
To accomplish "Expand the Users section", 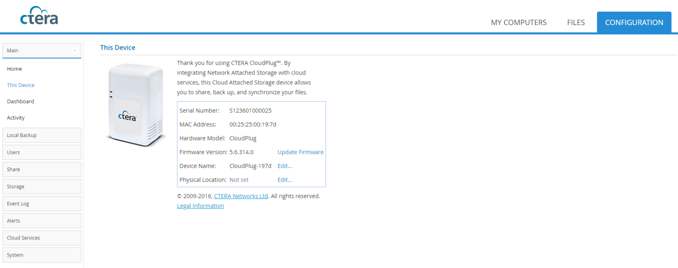I will (x=42, y=152).
